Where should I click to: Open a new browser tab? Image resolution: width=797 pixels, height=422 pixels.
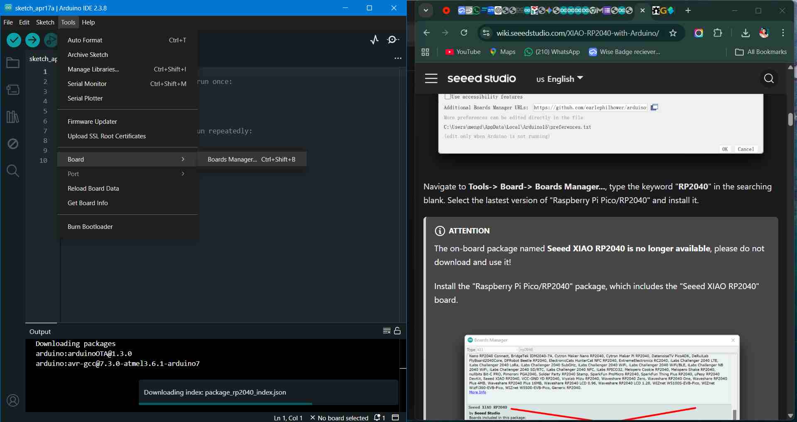tap(688, 10)
